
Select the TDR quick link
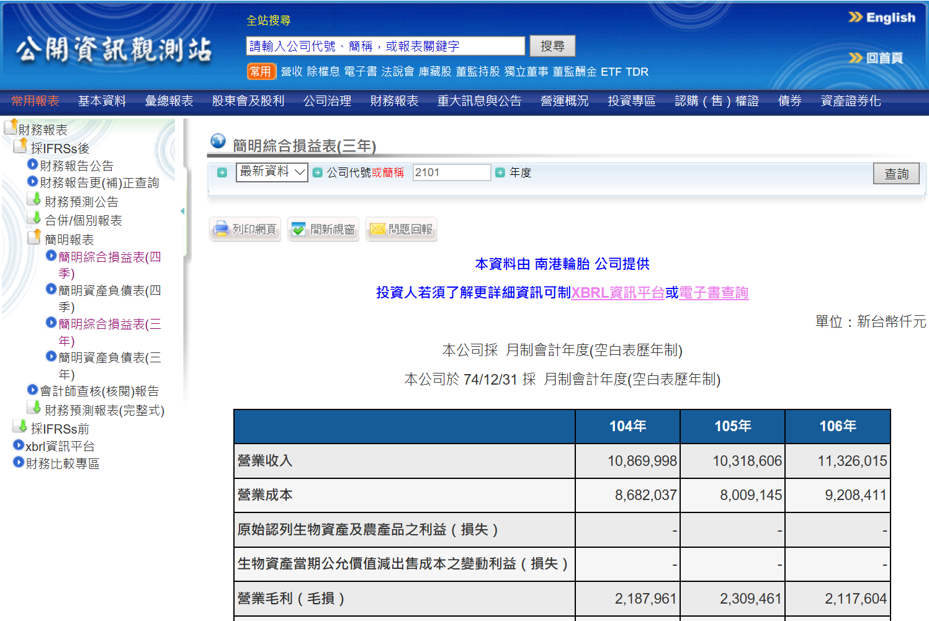(x=637, y=71)
